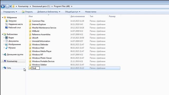
Task: Open Рабочий стол in favorites
Action: point(15,27)
